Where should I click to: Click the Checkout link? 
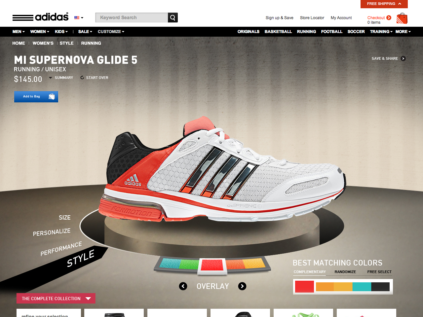[x=376, y=18]
